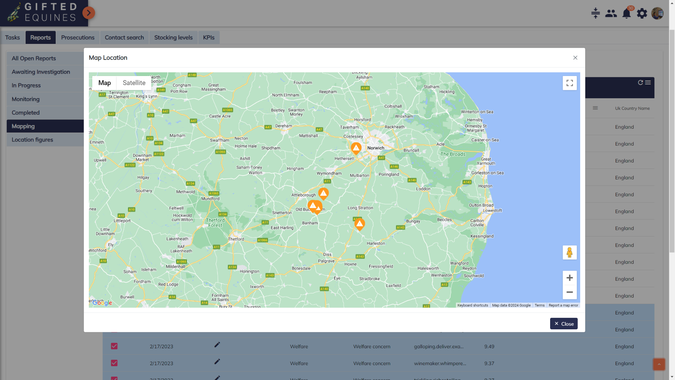Select In Progress in sidebar
This screenshot has width=675, height=380.
pyautogui.click(x=45, y=85)
